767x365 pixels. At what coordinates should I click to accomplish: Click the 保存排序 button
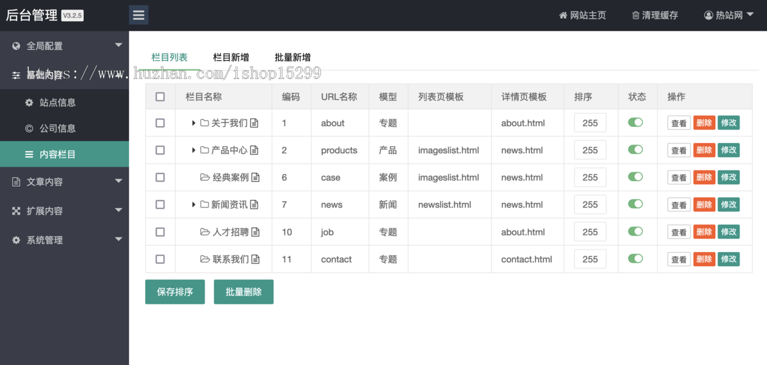[175, 292]
